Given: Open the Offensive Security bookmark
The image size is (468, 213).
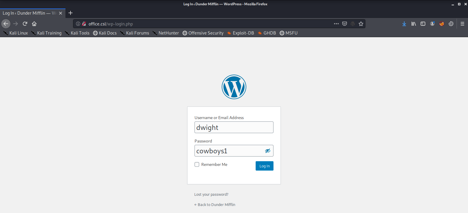Looking at the screenshot, I should (203, 33).
